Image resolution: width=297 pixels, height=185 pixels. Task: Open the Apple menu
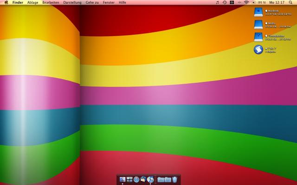tap(6, 2)
